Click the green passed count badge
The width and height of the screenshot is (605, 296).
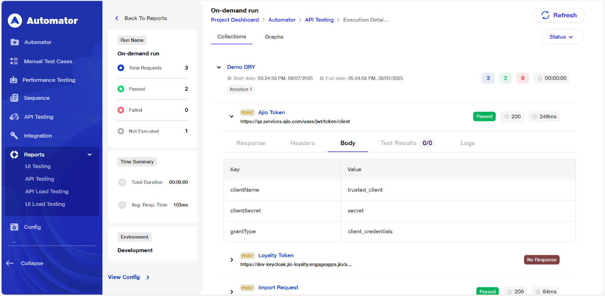click(x=505, y=78)
